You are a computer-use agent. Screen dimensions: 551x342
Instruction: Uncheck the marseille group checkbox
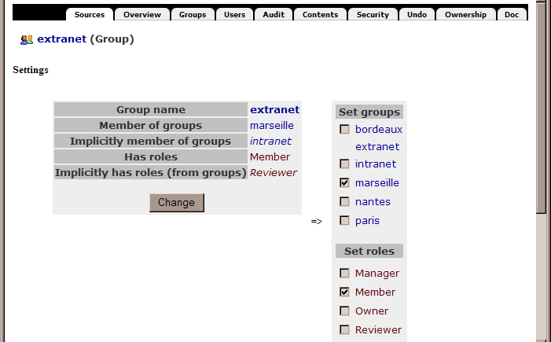click(344, 182)
